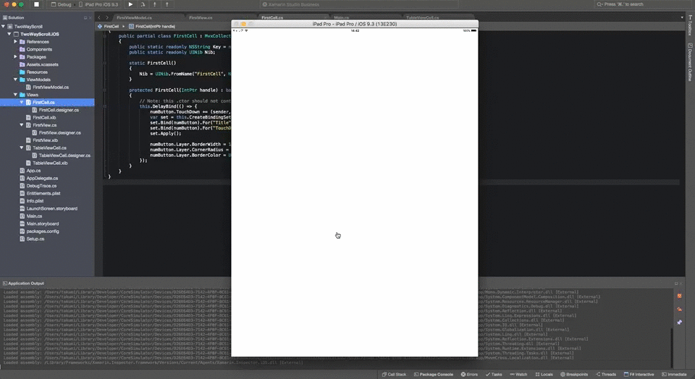Open the editor tabs overflow dropdown arrow
Viewport: 695px width, 379px height.
[682, 17]
